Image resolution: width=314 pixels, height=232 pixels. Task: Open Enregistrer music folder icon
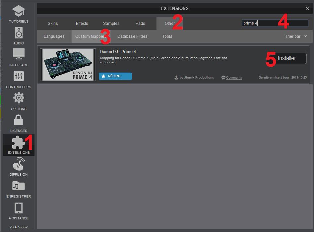click(19, 186)
